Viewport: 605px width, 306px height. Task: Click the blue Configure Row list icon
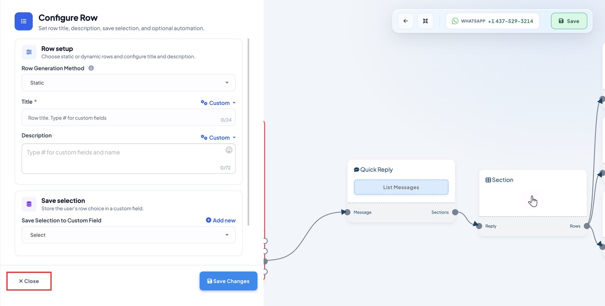[24, 21]
